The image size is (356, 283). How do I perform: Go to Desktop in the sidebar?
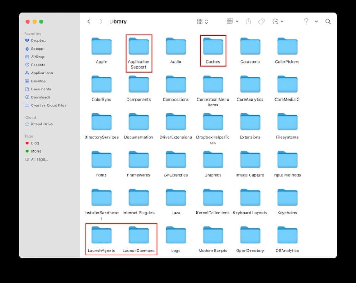click(x=35, y=81)
